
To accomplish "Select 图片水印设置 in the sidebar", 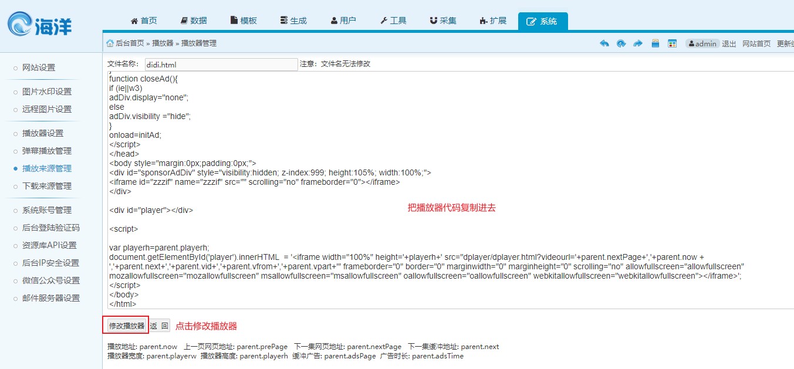I will [x=46, y=92].
